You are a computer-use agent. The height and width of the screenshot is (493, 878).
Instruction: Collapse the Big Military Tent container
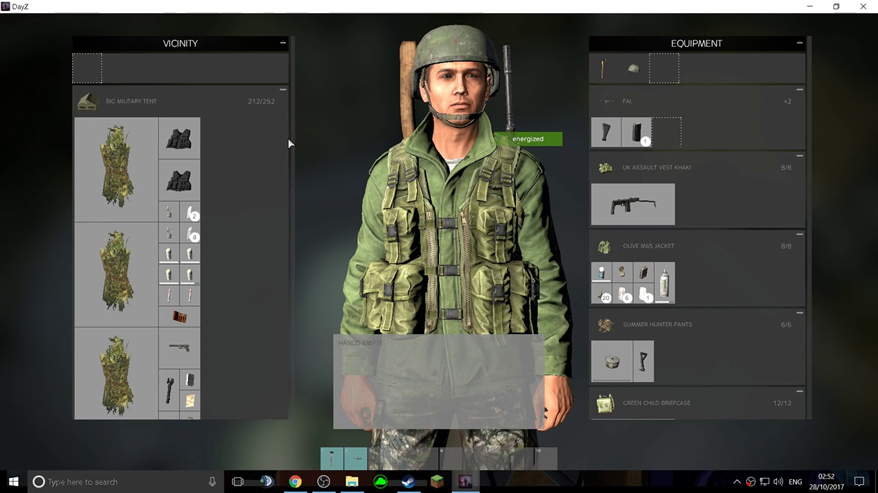283,90
